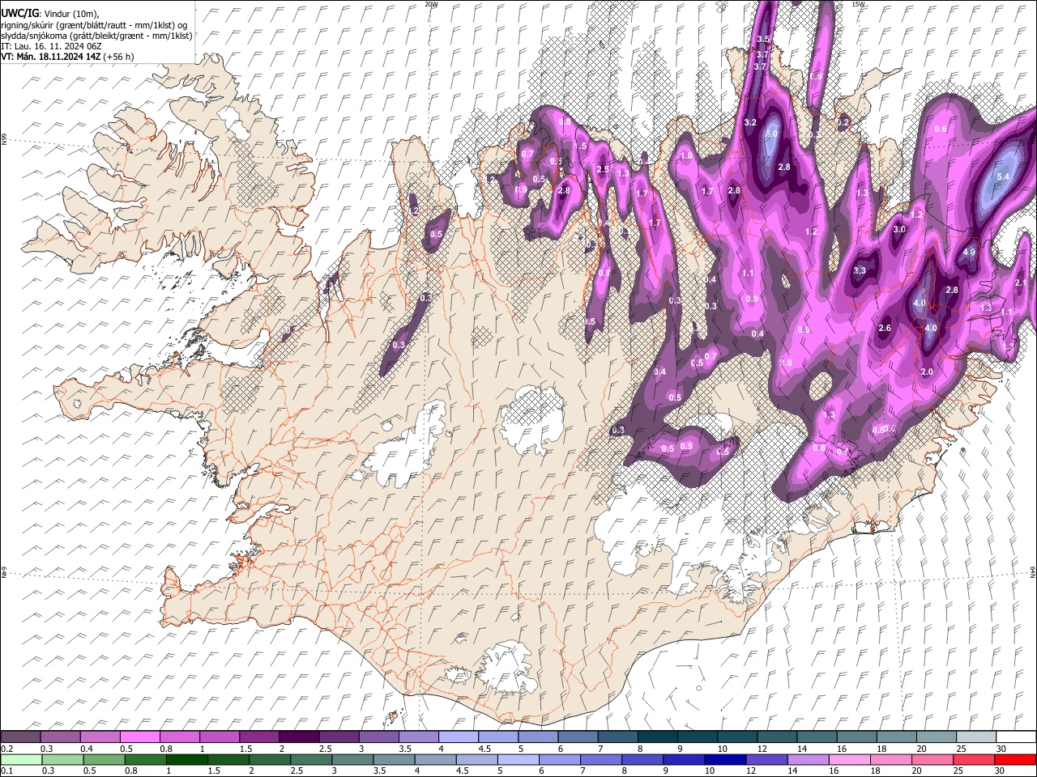Click the '1.0' precipitation value on the map
This screenshot has width=1037, height=777.
pos(686,156)
